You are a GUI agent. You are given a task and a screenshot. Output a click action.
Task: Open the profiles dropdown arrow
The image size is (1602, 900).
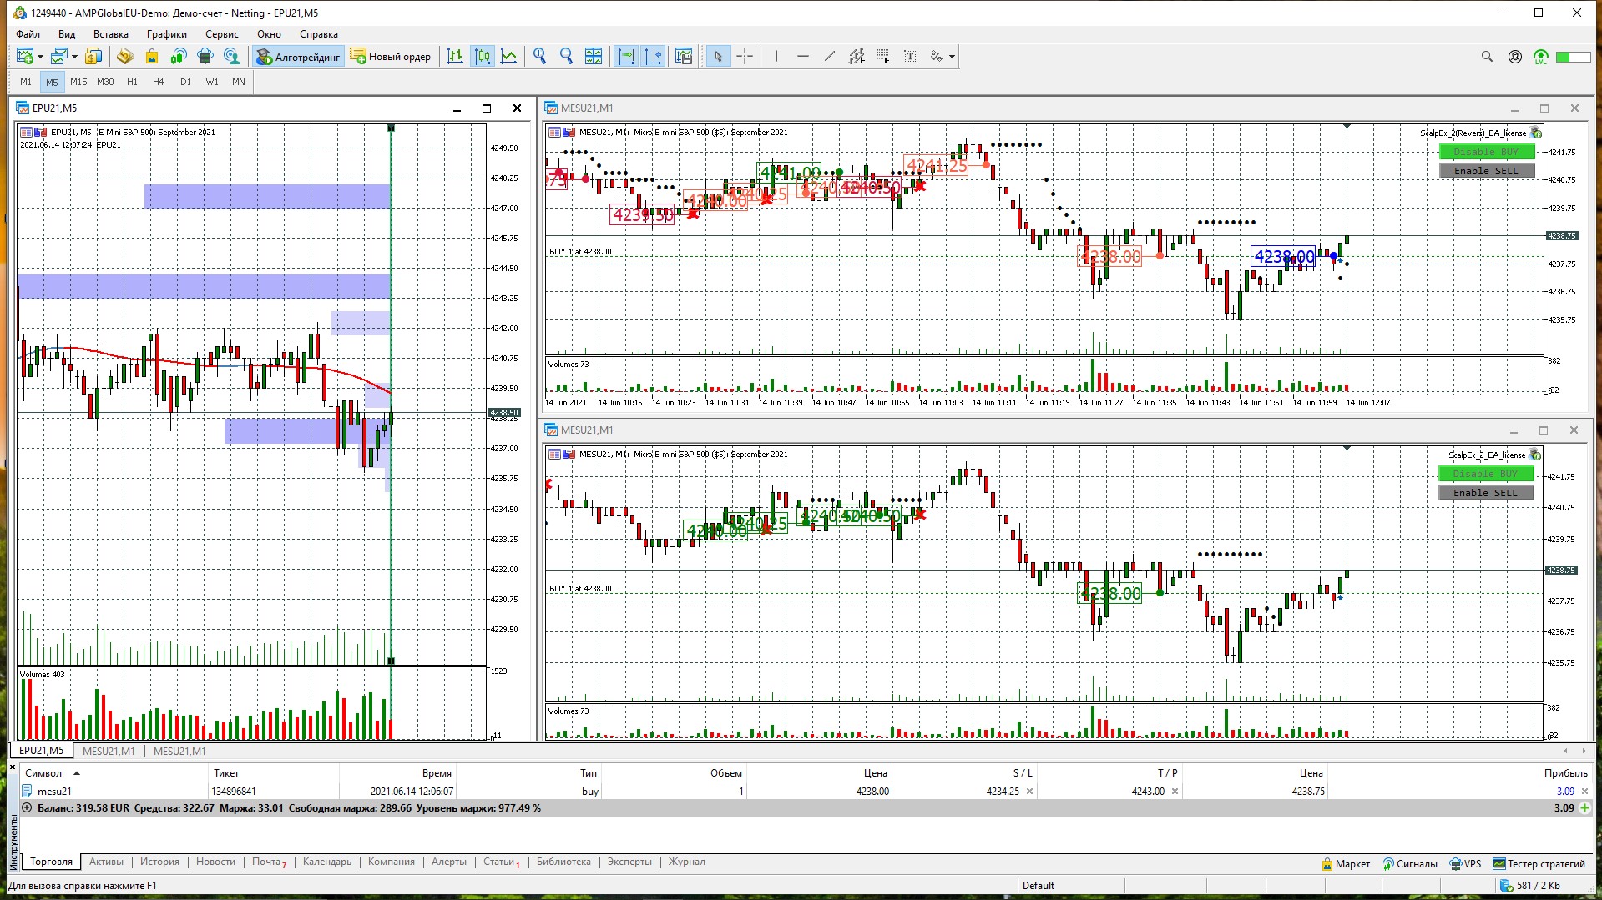[74, 57]
